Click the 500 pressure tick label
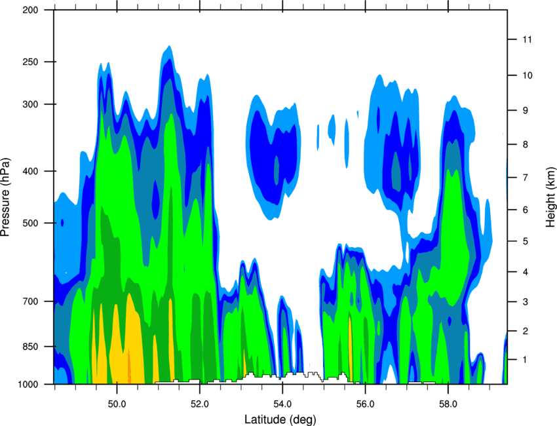 (x=30, y=223)
